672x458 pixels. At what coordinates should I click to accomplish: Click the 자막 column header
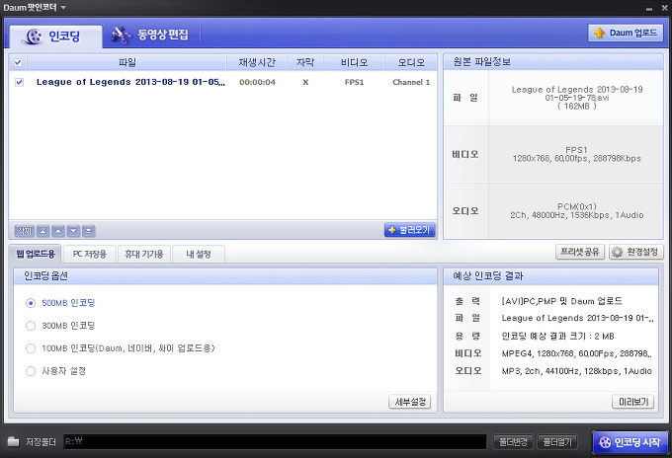[305, 62]
